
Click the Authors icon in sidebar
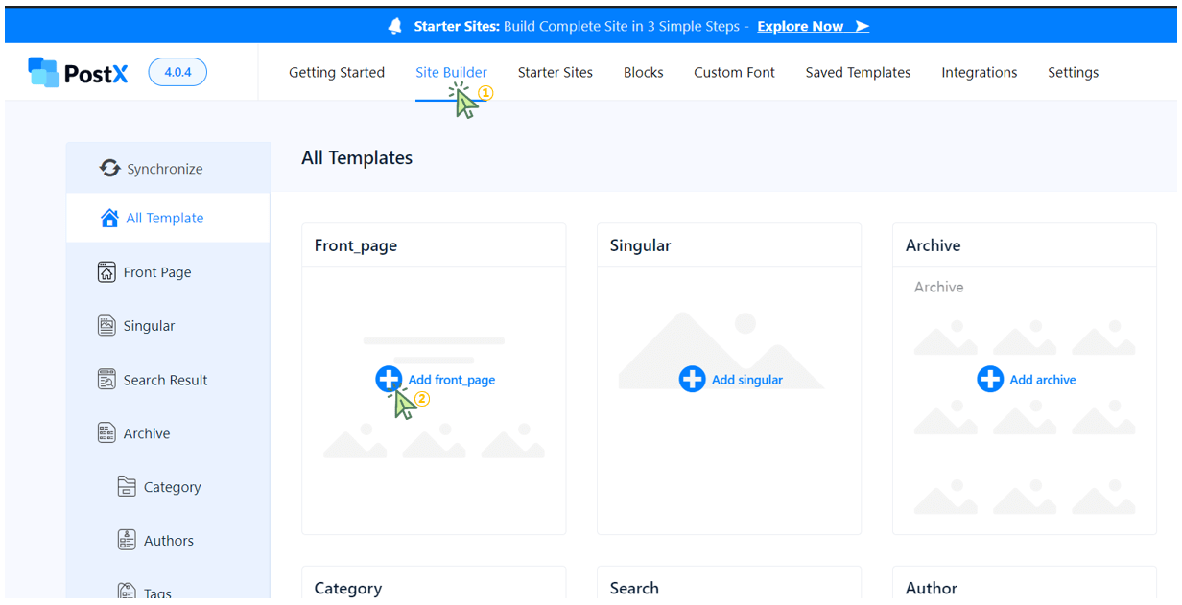click(127, 541)
